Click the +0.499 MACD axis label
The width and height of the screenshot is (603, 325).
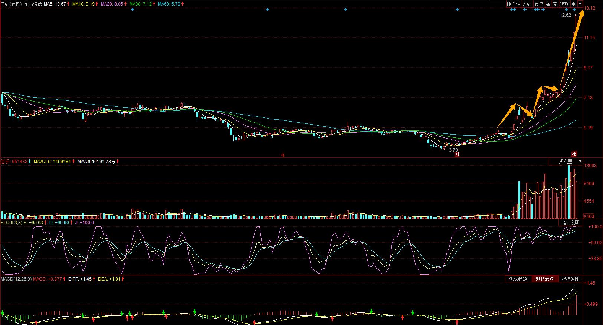(591, 304)
